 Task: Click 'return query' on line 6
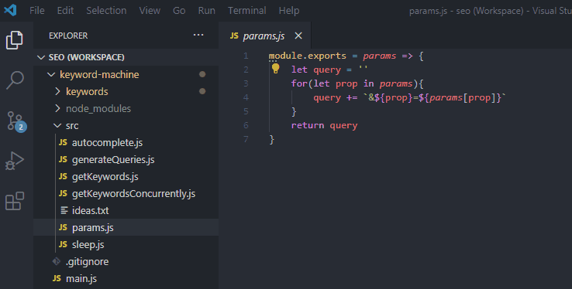pyautogui.click(x=324, y=125)
